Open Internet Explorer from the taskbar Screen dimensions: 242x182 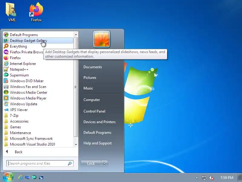(20, 177)
